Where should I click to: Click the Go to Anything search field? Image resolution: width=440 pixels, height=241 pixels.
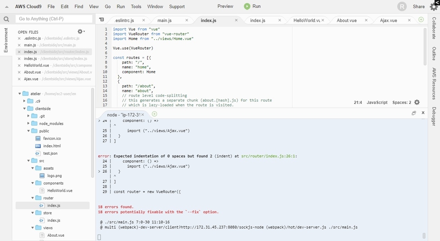(x=54, y=19)
